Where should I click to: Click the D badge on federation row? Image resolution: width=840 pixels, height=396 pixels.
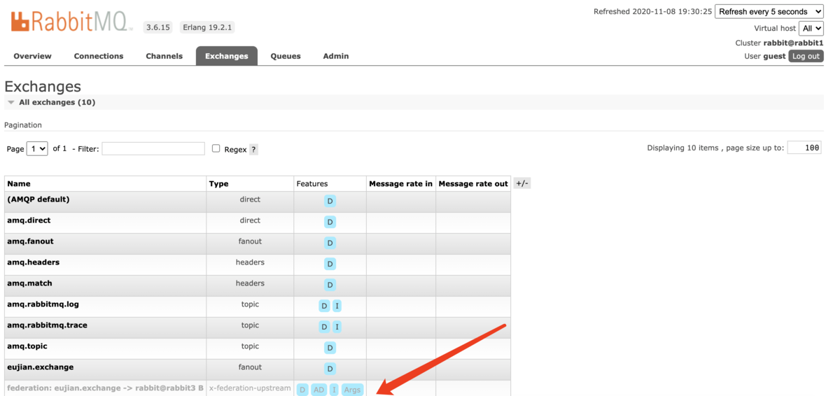302,390
